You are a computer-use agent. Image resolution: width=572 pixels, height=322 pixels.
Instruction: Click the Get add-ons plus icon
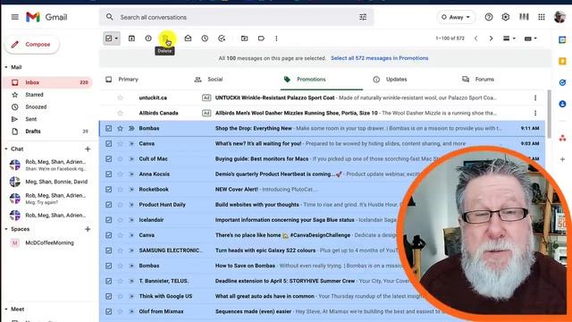pos(562,159)
